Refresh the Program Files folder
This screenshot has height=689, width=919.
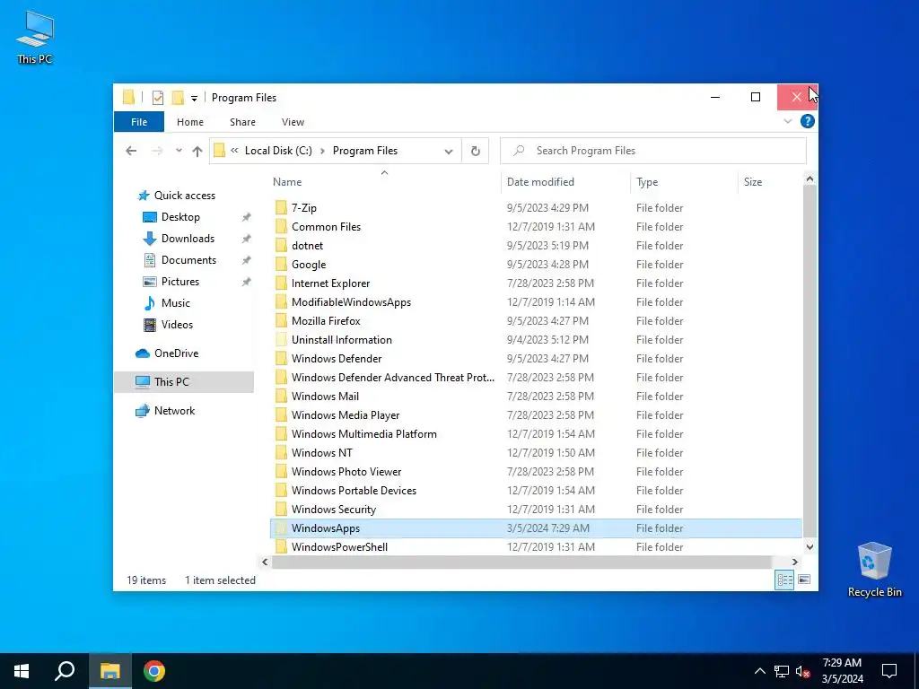(476, 151)
